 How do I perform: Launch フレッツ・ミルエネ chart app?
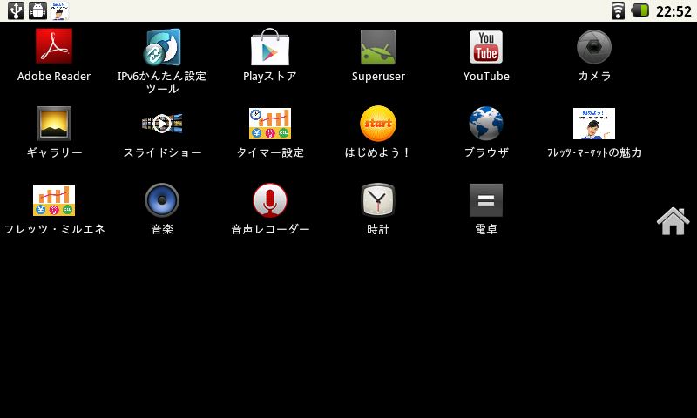54,200
